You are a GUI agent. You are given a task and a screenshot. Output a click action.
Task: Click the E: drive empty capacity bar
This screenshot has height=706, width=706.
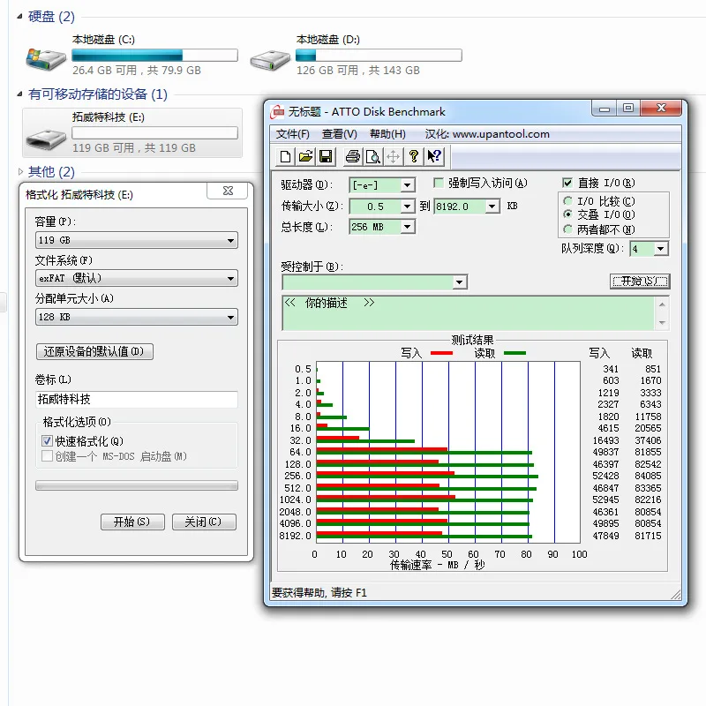coord(154,133)
